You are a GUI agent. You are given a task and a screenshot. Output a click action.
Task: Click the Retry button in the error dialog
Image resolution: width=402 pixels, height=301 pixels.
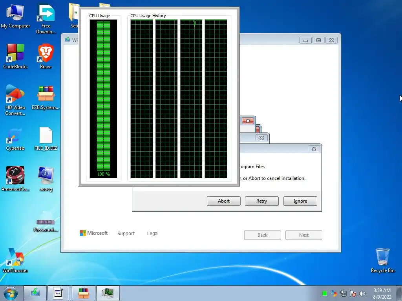261,201
